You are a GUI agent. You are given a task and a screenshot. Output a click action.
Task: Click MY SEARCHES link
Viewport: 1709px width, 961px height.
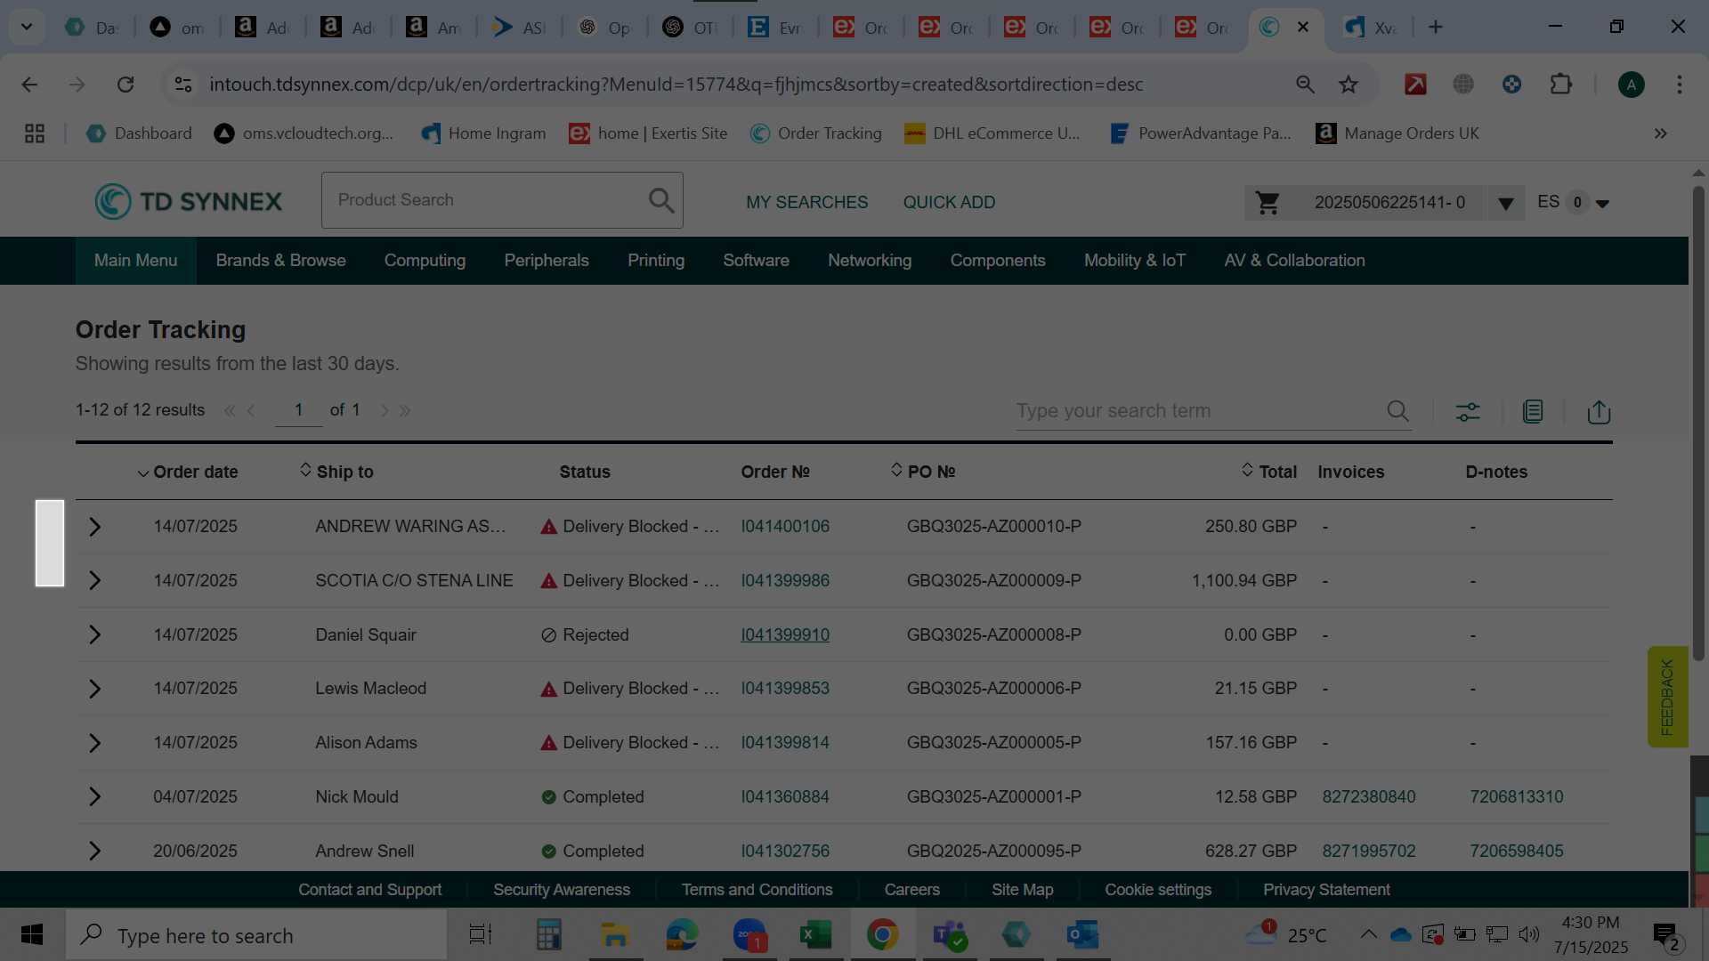click(806, 203)
